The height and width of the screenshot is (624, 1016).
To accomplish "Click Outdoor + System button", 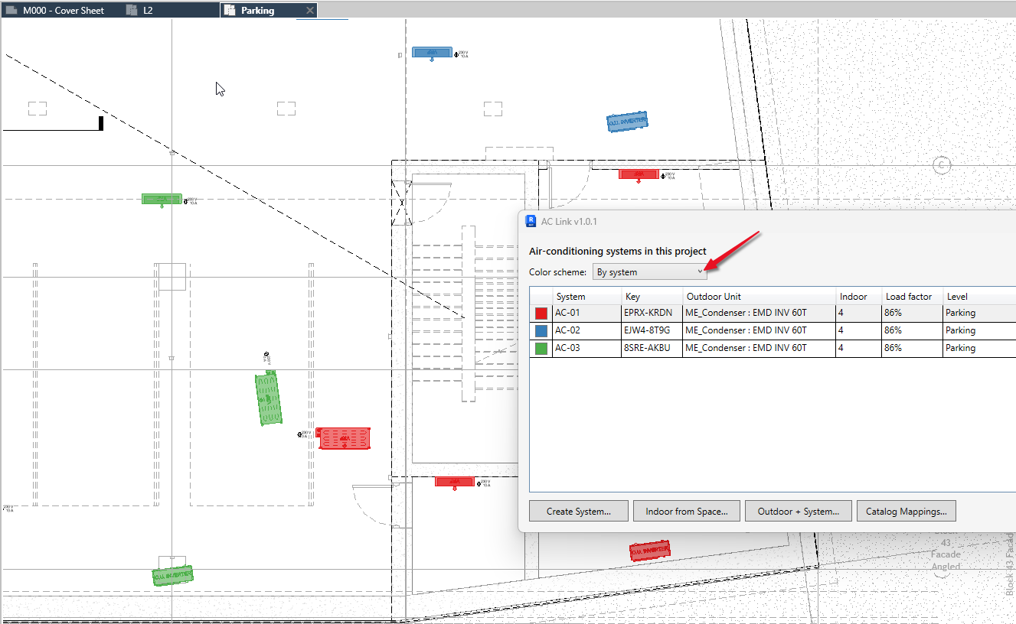I will (x=798, y=511).
